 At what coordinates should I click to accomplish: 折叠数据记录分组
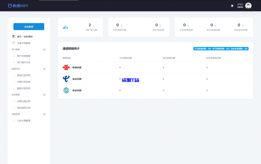coord(45,69)
